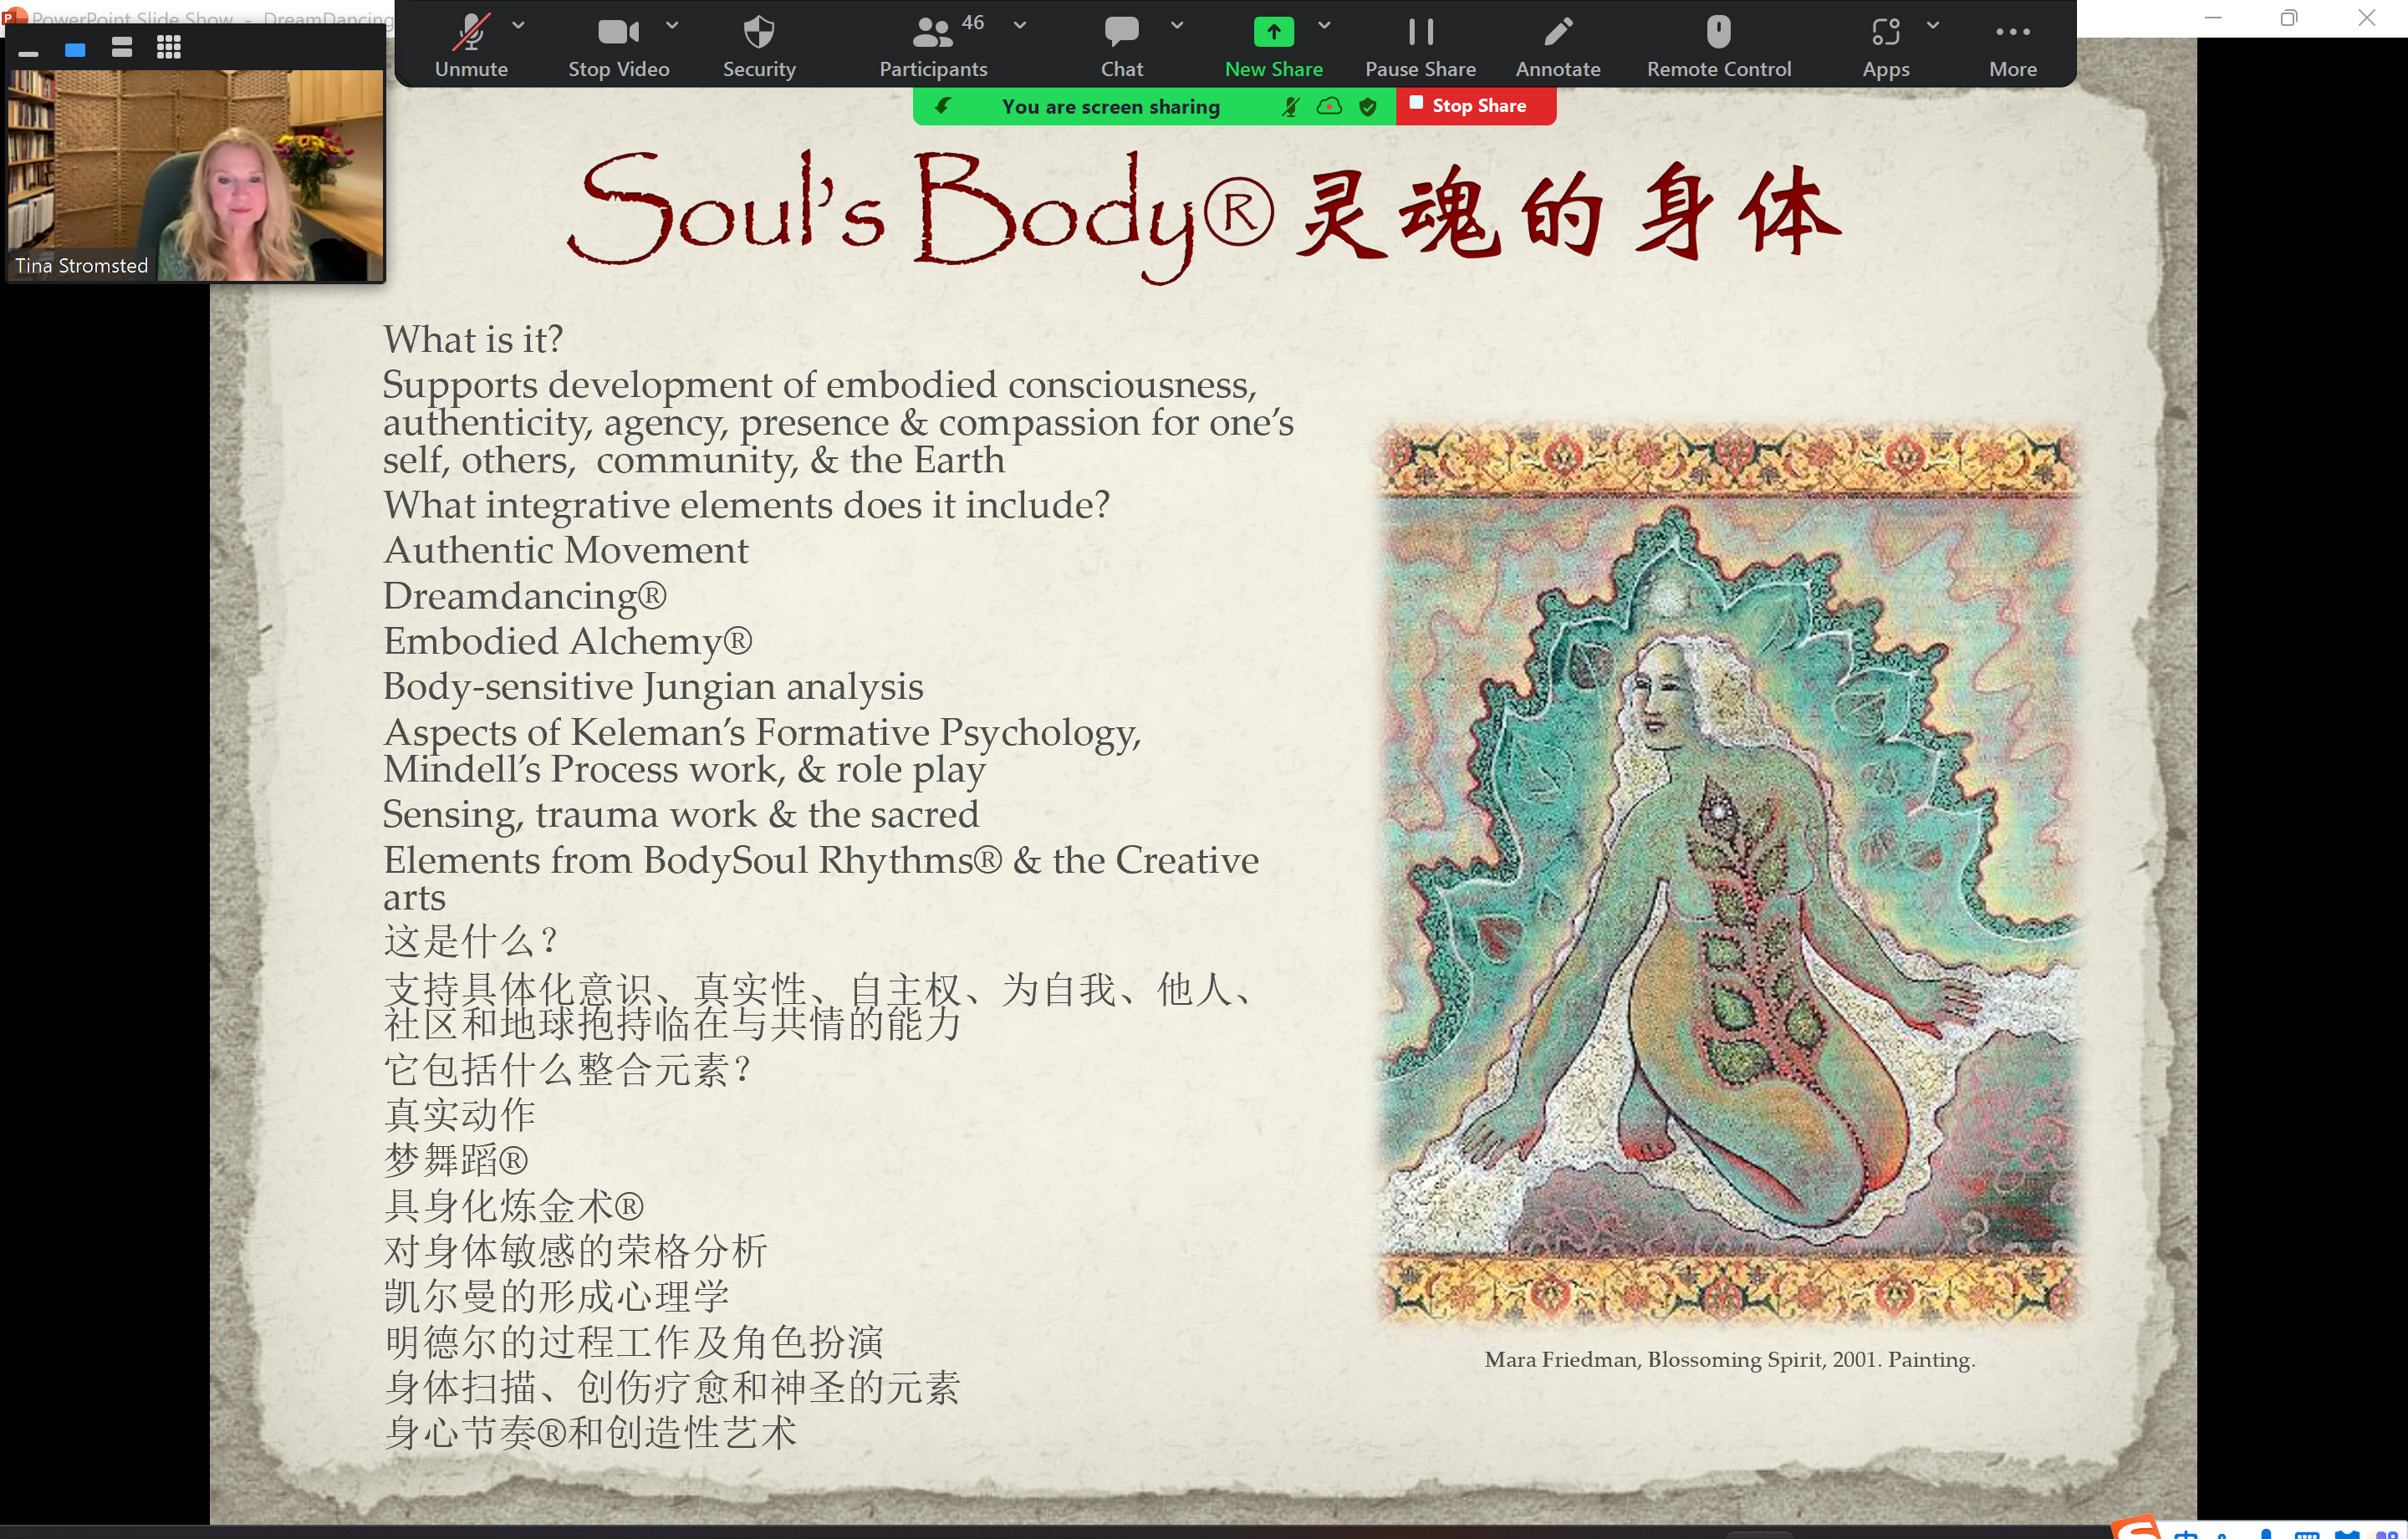The height and width of the screenshot is (1539, 2408).
Task: Click the arrow icon left of sharing message
Action: [x=942, y=106]
